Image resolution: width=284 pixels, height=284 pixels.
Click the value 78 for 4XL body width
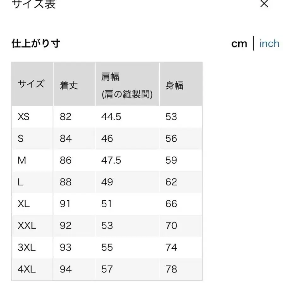tap(171, 269)
